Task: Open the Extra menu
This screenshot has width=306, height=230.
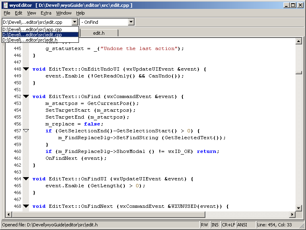Action: [x=46, y=13]
